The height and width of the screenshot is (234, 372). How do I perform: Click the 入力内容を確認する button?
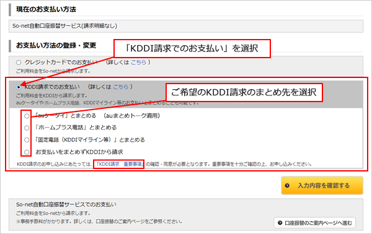322,186
